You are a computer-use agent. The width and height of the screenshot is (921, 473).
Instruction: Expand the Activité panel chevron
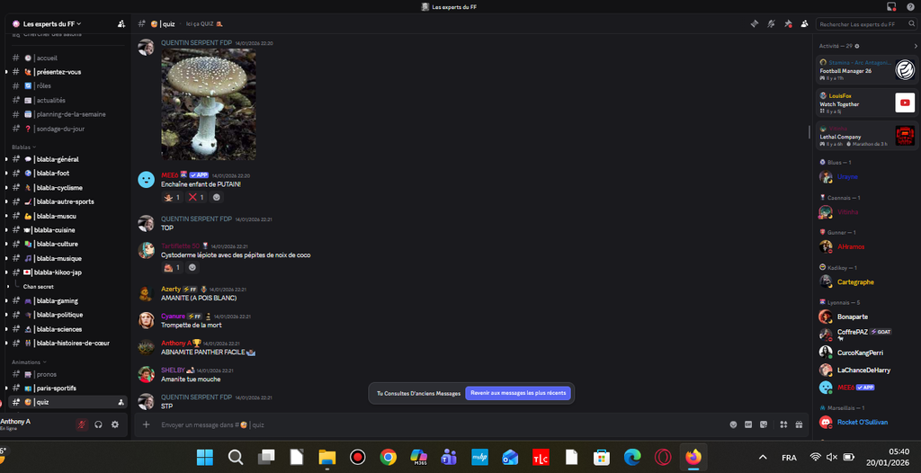[915, 46]
